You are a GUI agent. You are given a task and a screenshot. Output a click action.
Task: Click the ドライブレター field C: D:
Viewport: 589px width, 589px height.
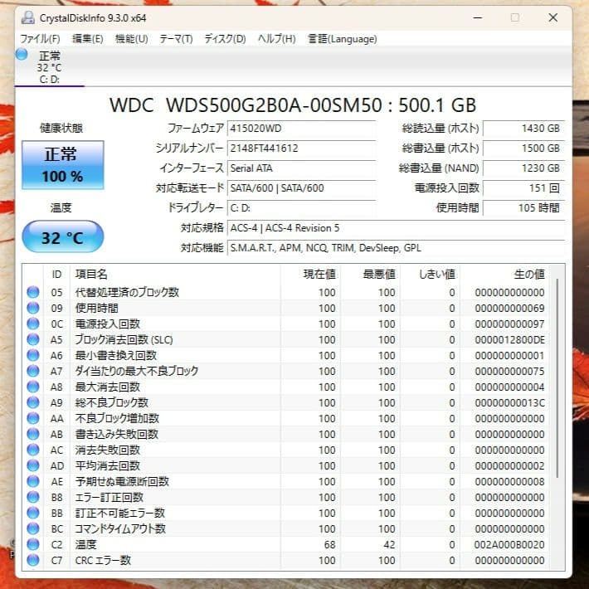pos(302,208)
